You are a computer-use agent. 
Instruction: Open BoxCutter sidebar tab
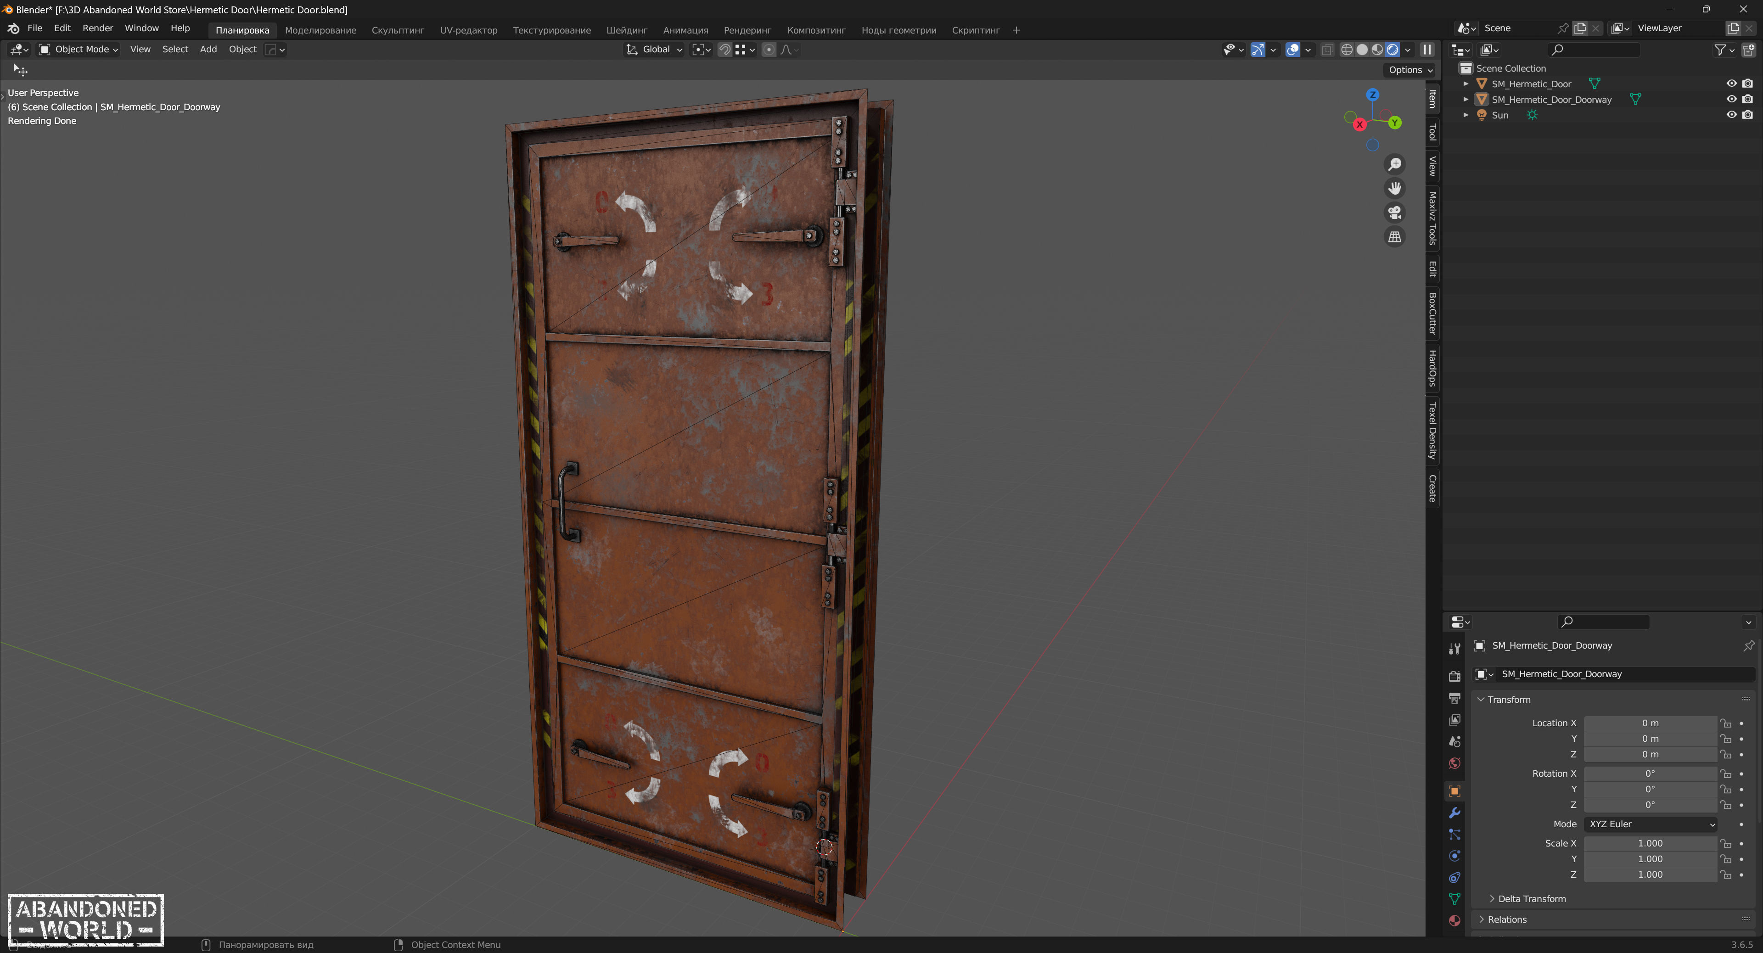pyautogui.click(x=1432, y=314)
